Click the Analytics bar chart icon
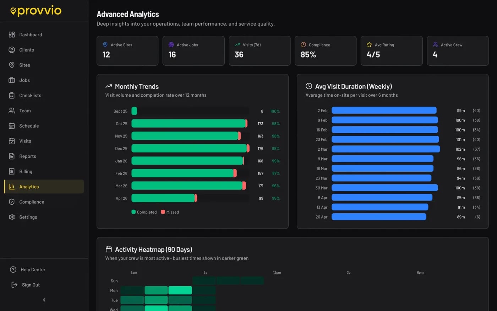 click(12, 187)
